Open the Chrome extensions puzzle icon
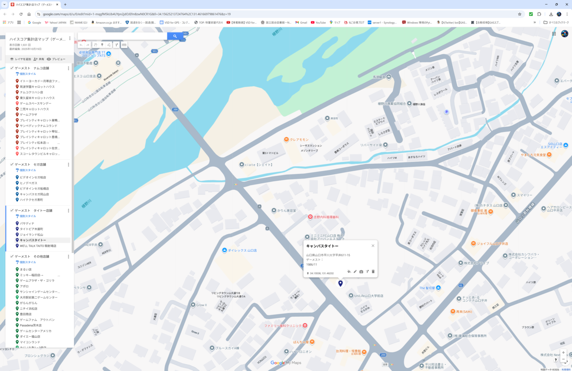572x371 pixels. [539, 14]
